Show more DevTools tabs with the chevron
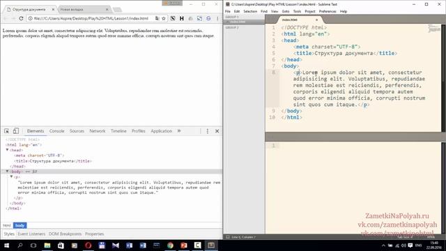446x251 pixels. click(x=179, y=131)
